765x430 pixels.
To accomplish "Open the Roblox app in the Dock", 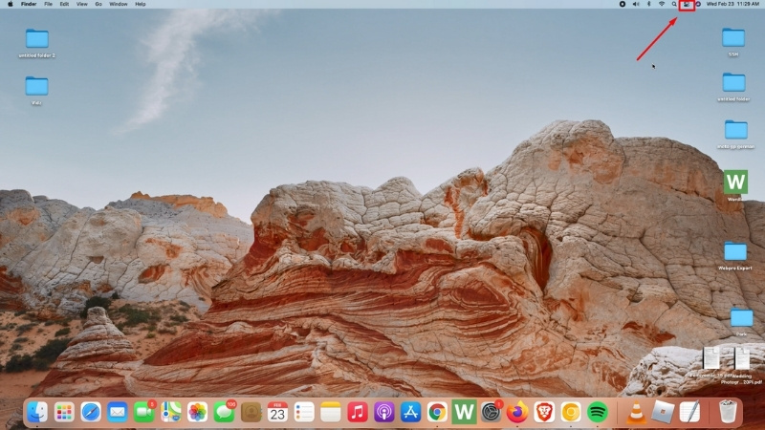I will pos(663,413).
